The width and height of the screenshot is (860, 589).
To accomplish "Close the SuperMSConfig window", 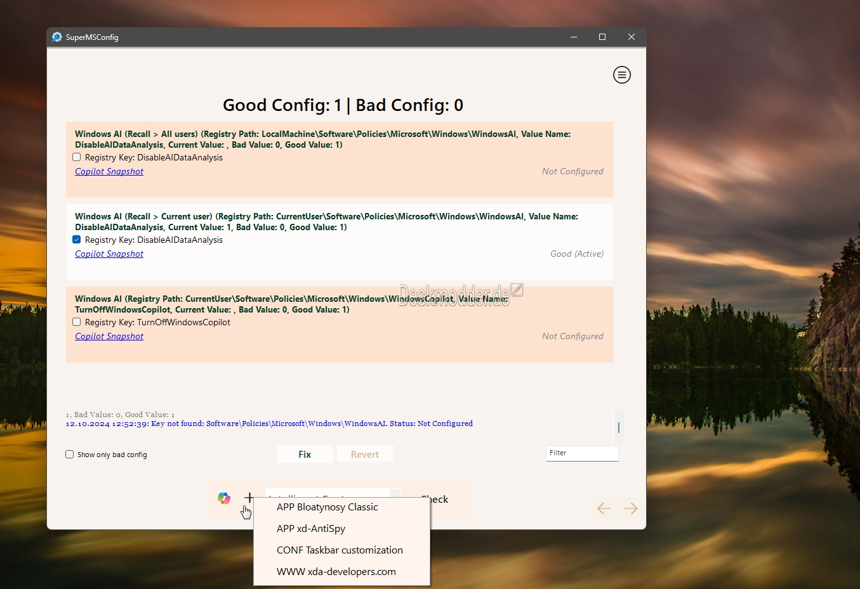I will pos(632,37).
